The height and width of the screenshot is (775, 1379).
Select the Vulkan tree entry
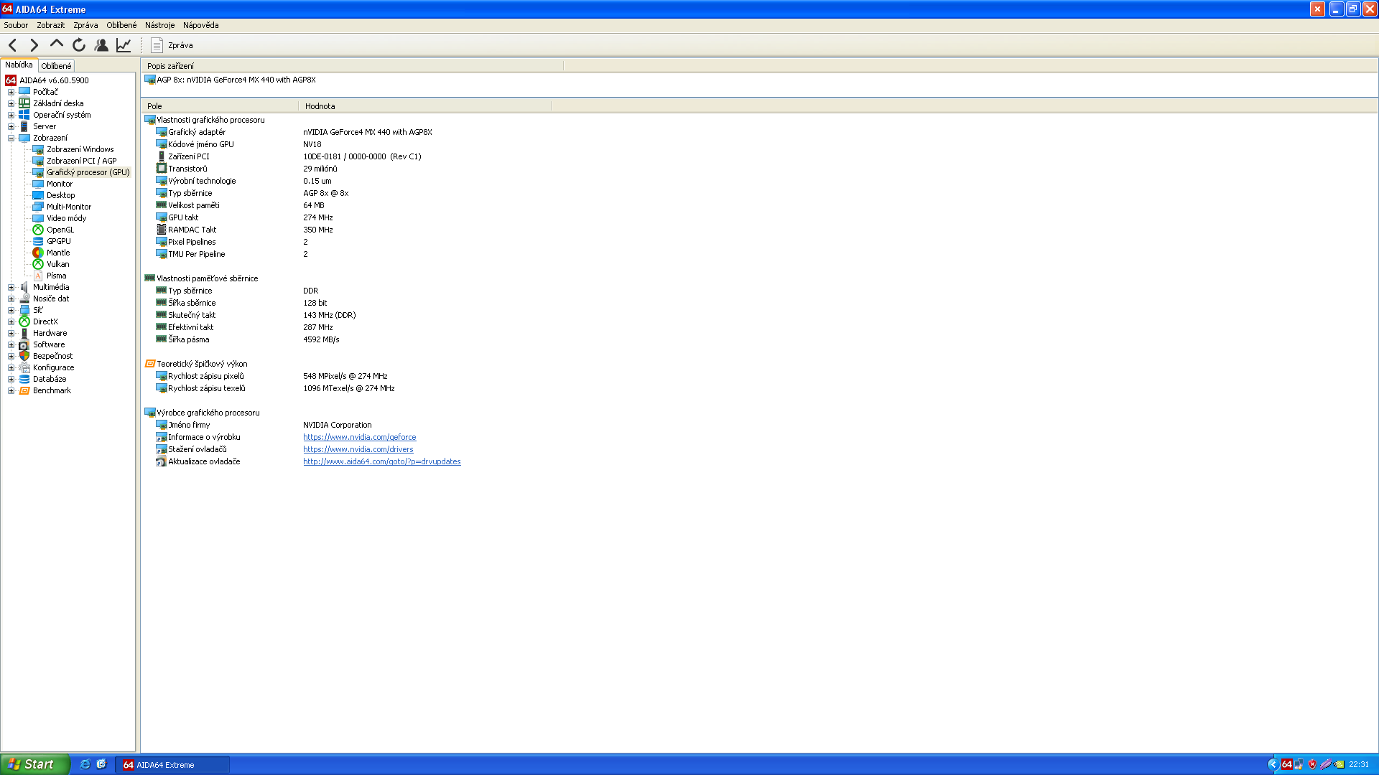coord(57,264)
